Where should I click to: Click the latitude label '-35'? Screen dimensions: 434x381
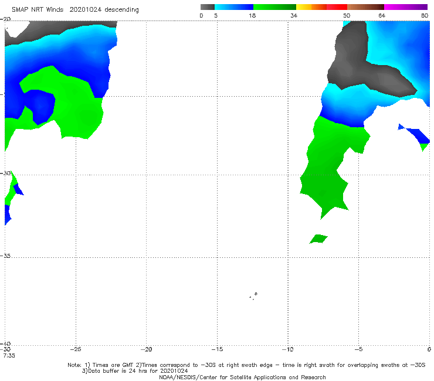[x=5, y=256]
